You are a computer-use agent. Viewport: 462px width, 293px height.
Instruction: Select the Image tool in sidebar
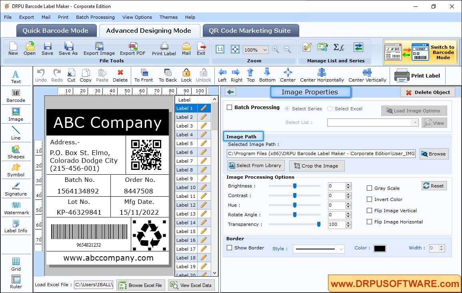pos(16,115)
